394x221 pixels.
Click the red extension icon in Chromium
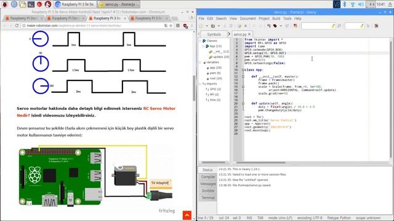click(185, 26)
